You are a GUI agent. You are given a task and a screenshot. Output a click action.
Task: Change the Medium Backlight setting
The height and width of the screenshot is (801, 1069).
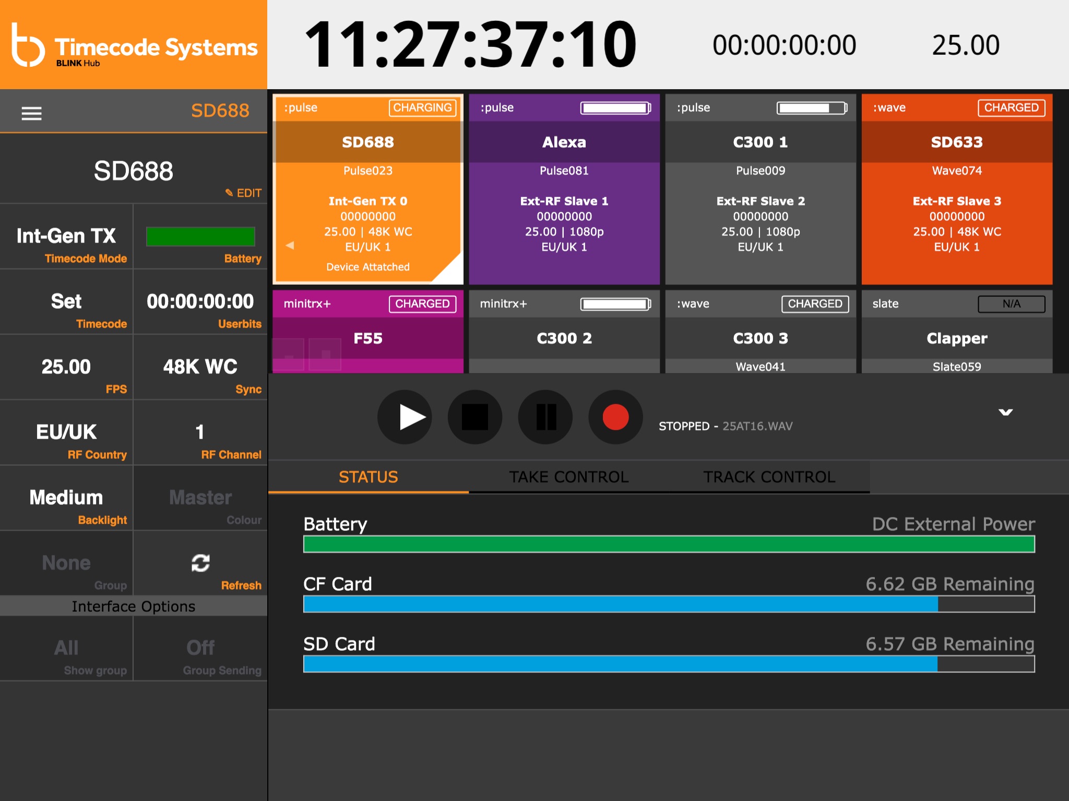(x=66, y=498)
